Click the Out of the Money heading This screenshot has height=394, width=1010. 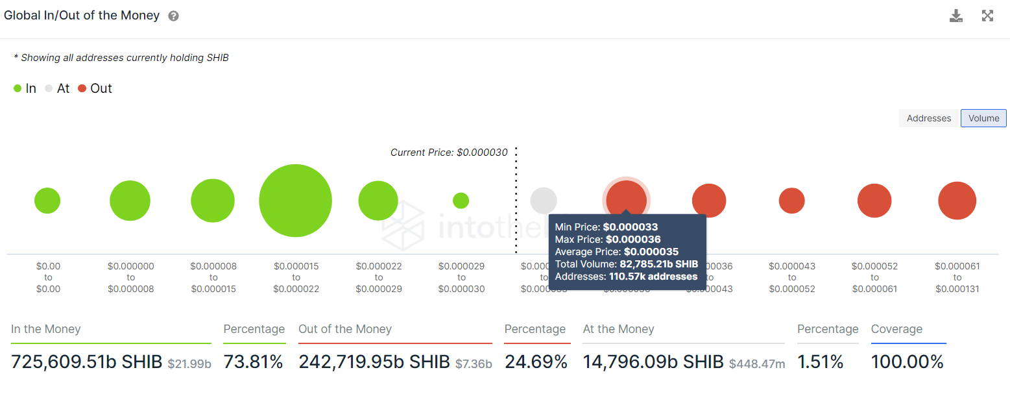[345, 329]
